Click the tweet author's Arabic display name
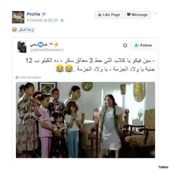169x169 pixels. 41,44
